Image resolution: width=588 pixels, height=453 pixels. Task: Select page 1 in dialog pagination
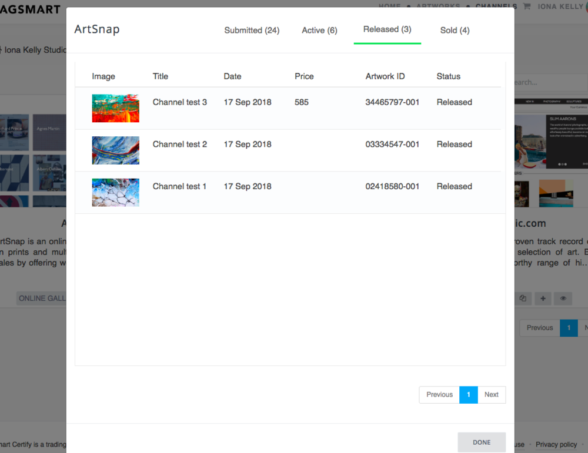(x=469, y=395)
